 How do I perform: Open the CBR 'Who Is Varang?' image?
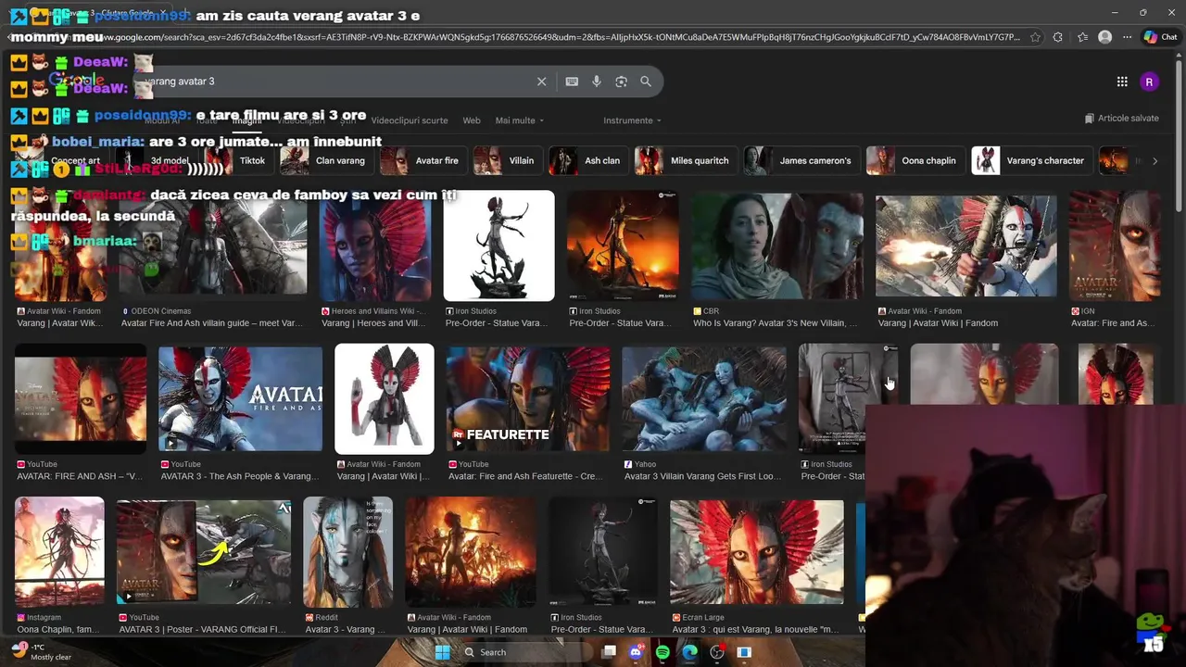(x=777, y=245)
